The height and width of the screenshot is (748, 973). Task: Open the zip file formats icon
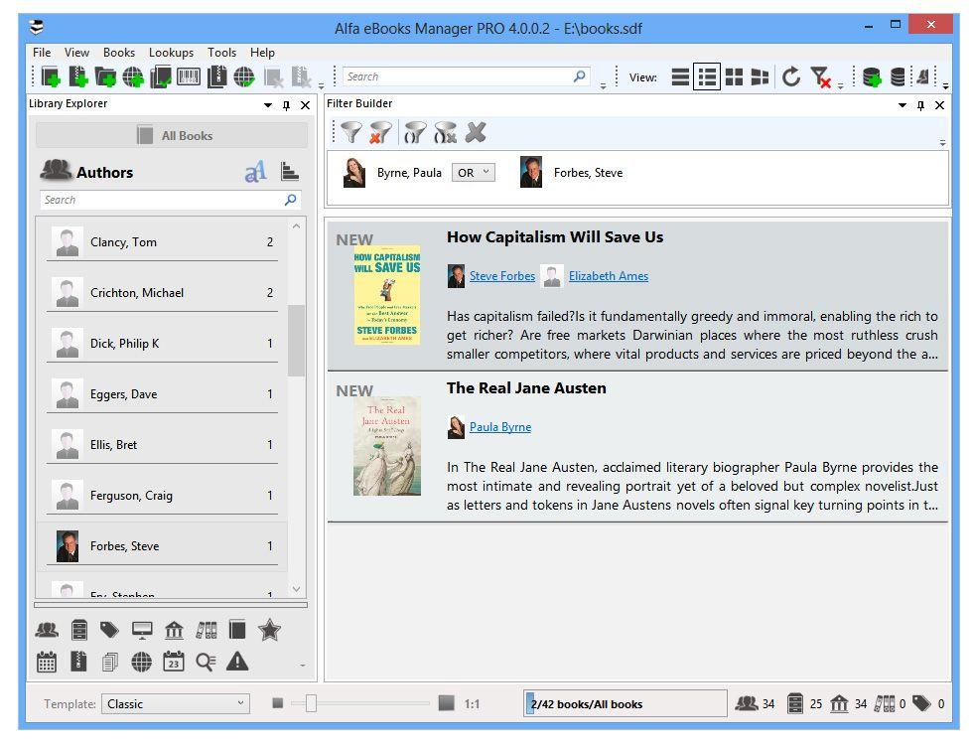tap(78, 662)
